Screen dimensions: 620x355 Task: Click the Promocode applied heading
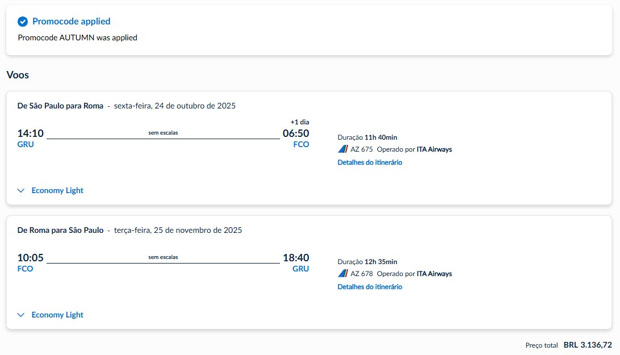tap(71, 22)
